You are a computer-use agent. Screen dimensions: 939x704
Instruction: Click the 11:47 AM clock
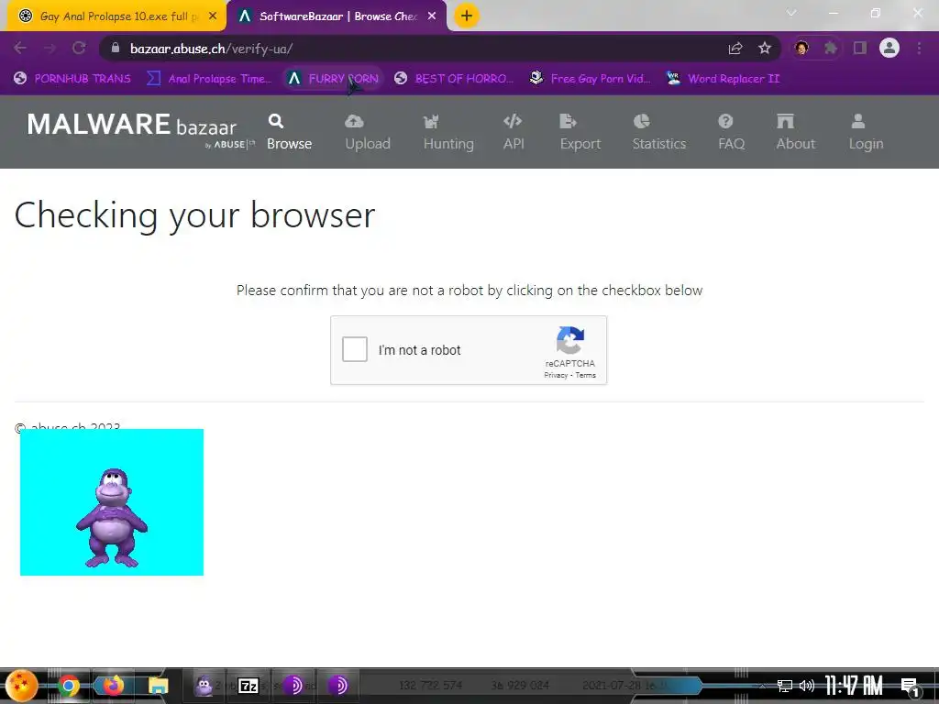pyautogui.click(x=854, y=686)
